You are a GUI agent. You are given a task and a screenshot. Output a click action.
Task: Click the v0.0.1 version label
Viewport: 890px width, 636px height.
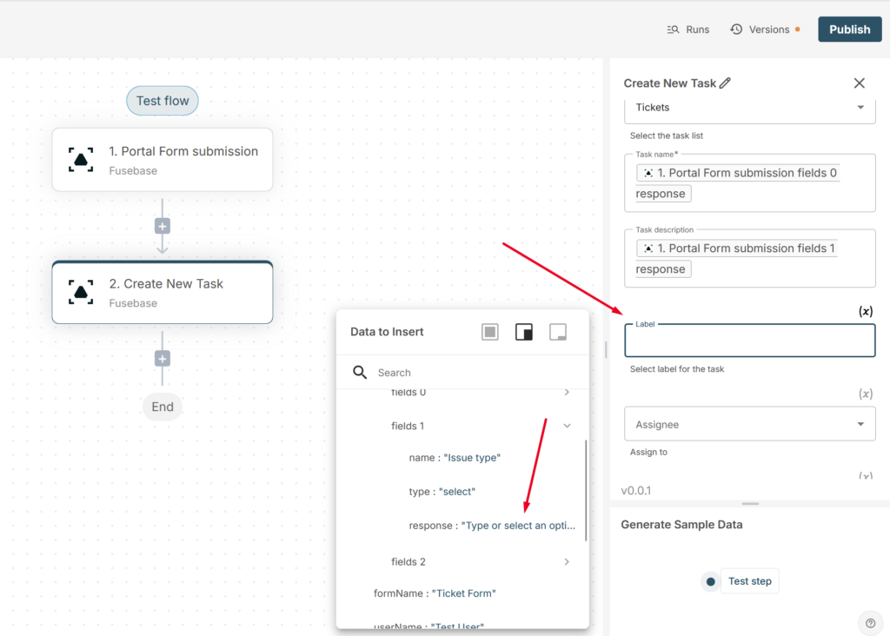click(636, 491)
